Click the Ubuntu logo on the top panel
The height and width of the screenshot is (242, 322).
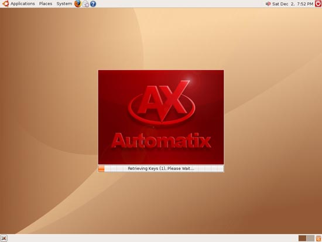click(5, 4)
